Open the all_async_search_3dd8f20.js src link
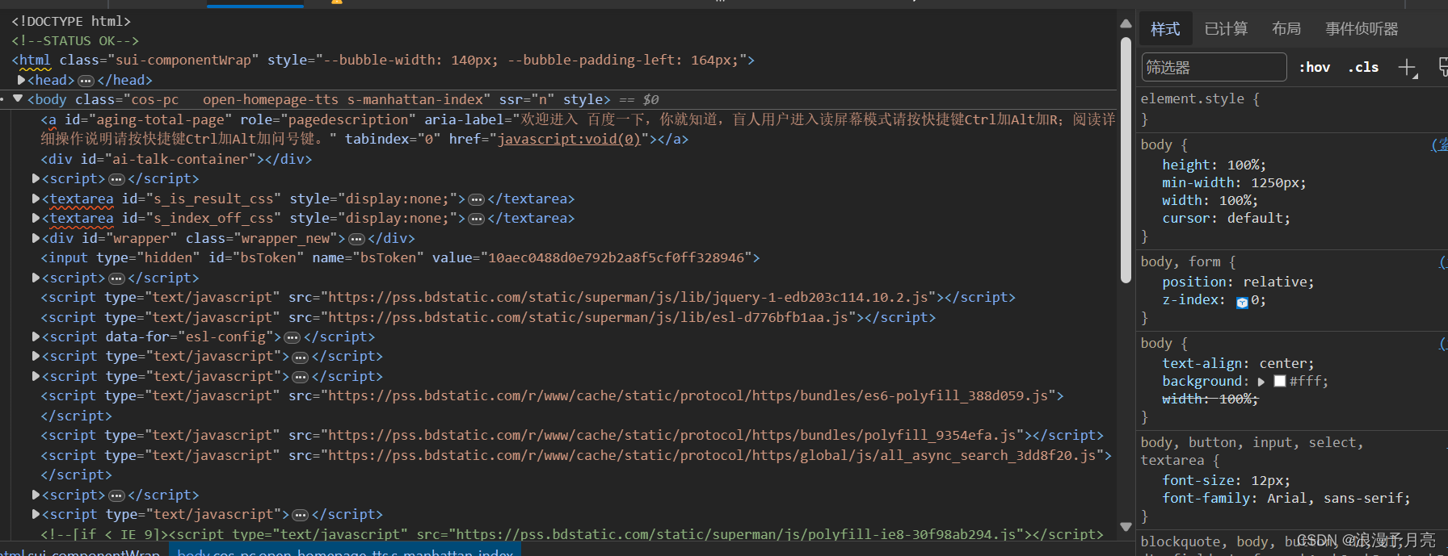Image resolution: width=1448 pixels, height=556 pixels. point(712,455)
